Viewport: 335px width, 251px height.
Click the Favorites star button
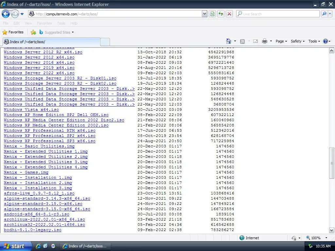click(x=13, y=32)
